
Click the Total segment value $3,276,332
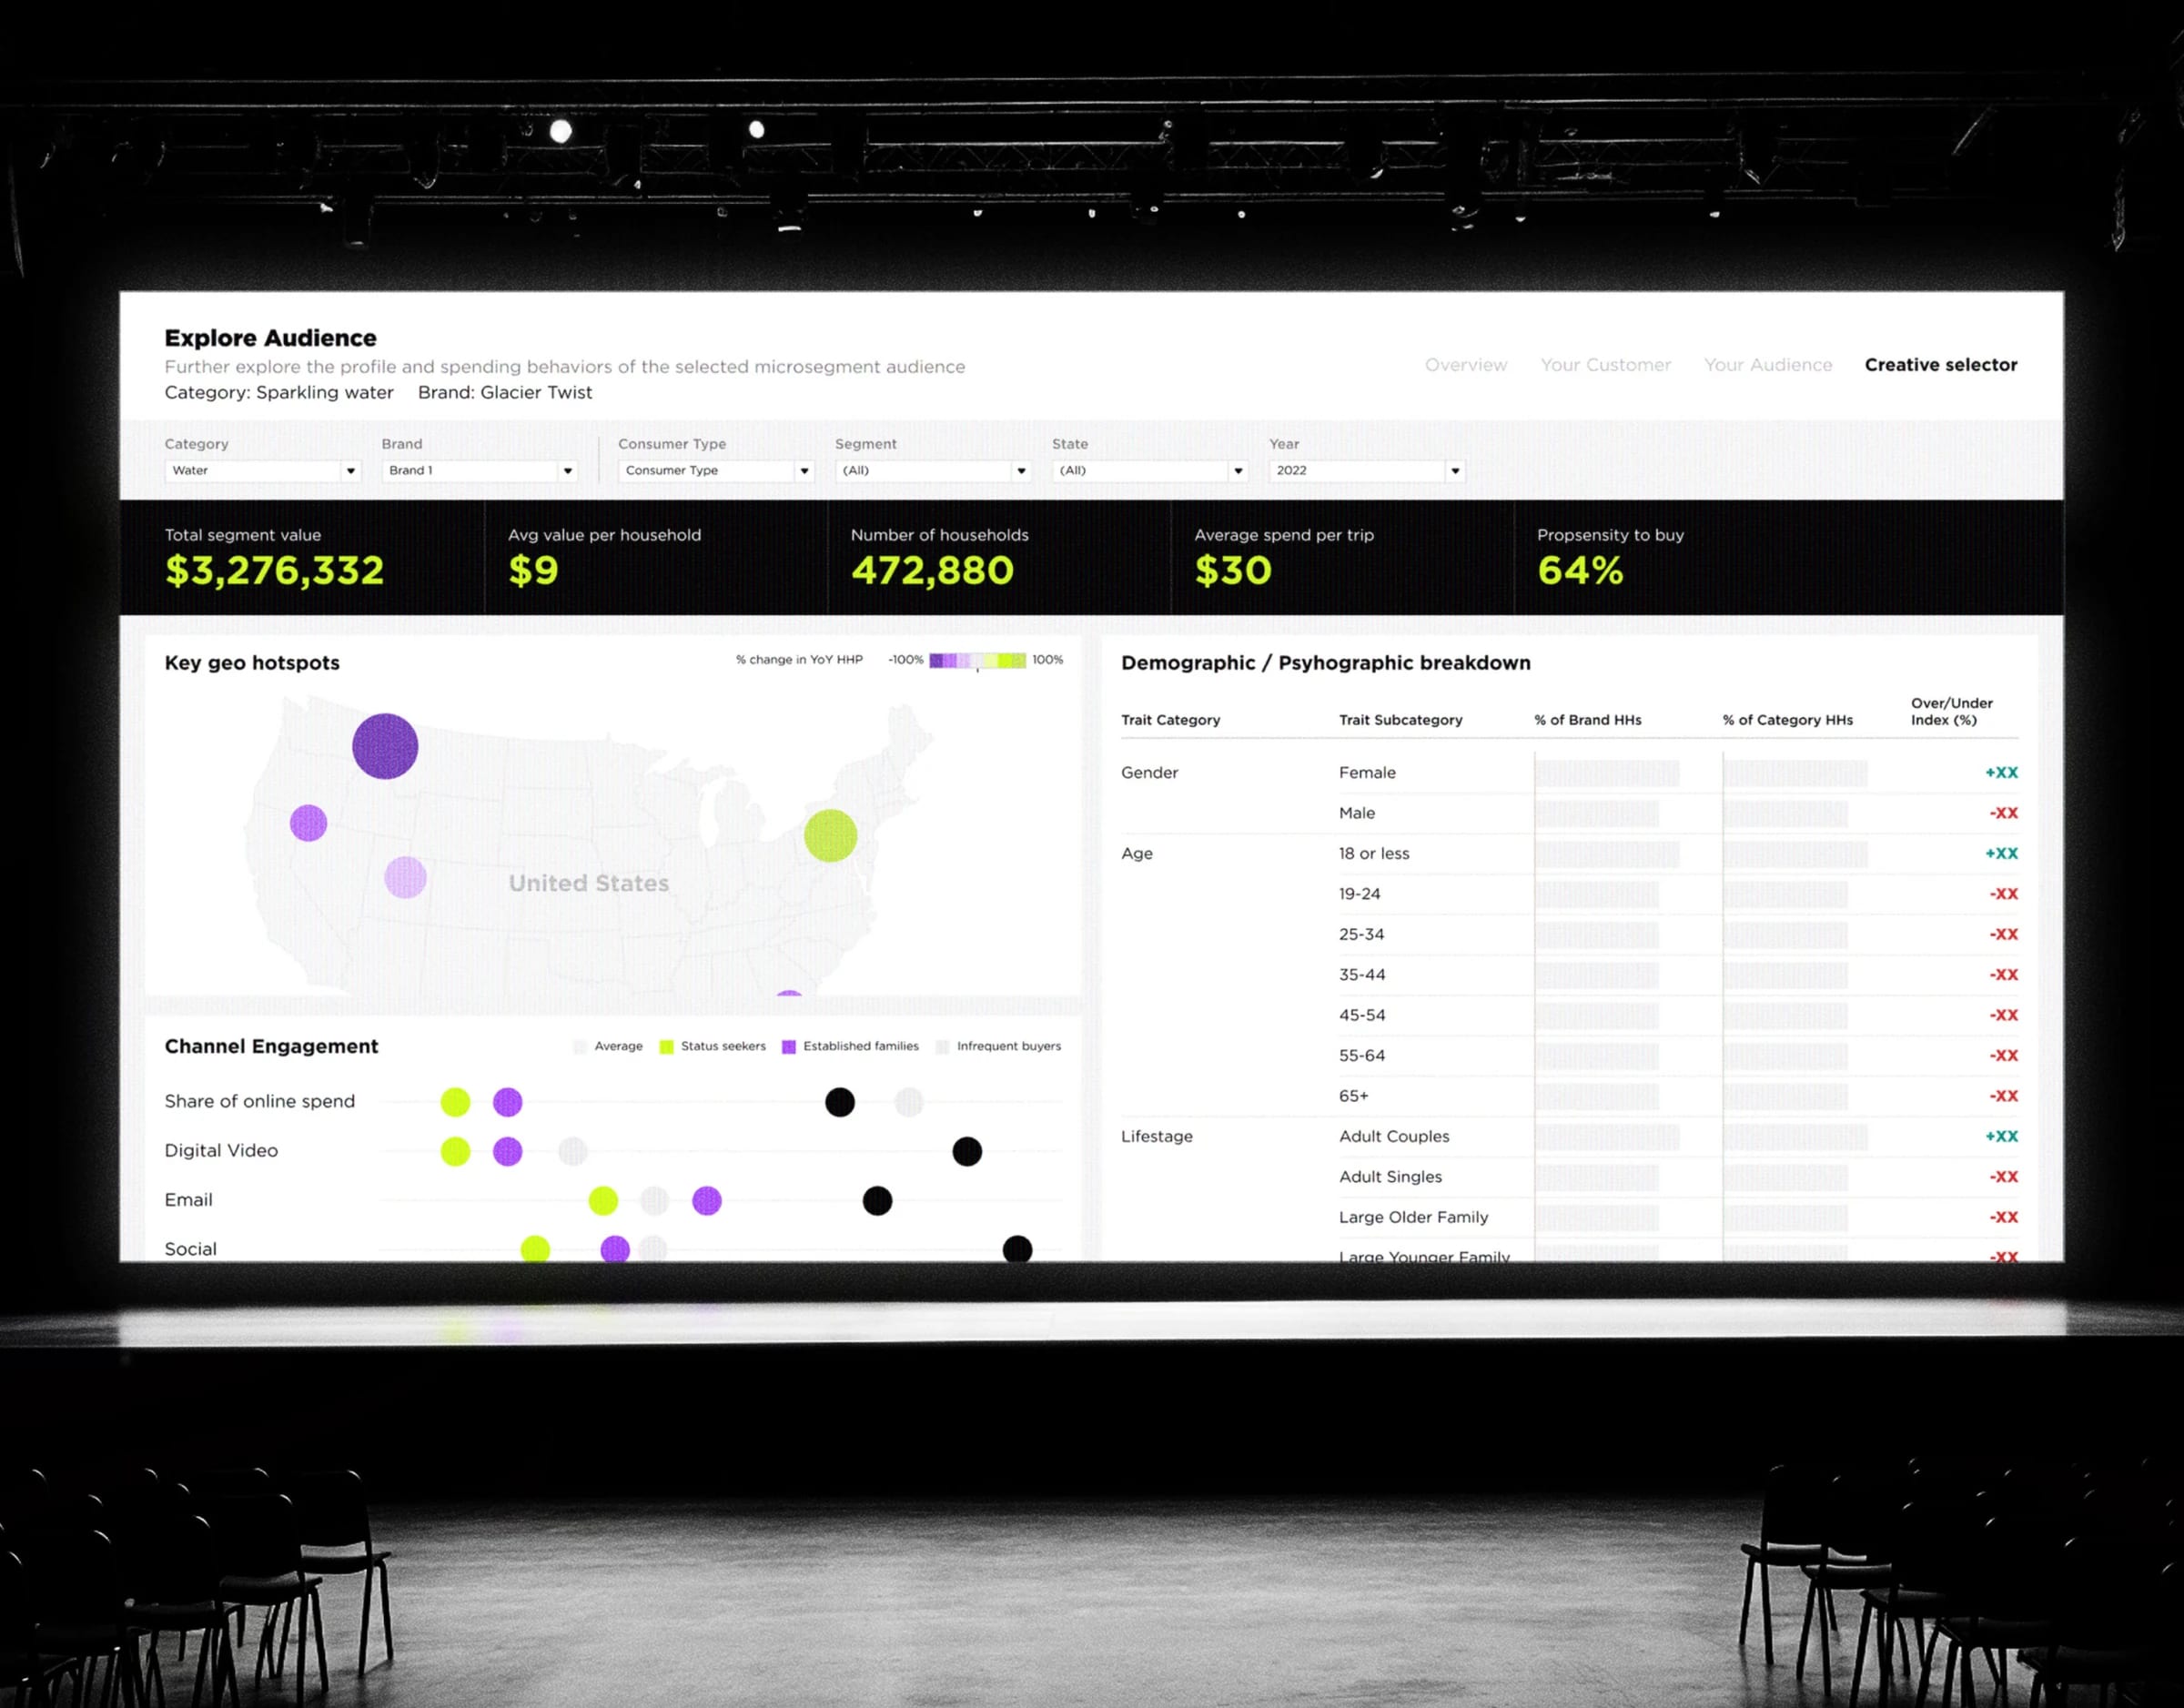point(274,570)
